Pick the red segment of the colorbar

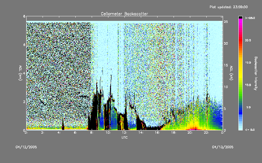pyautogui.click(x=240, y=40)
